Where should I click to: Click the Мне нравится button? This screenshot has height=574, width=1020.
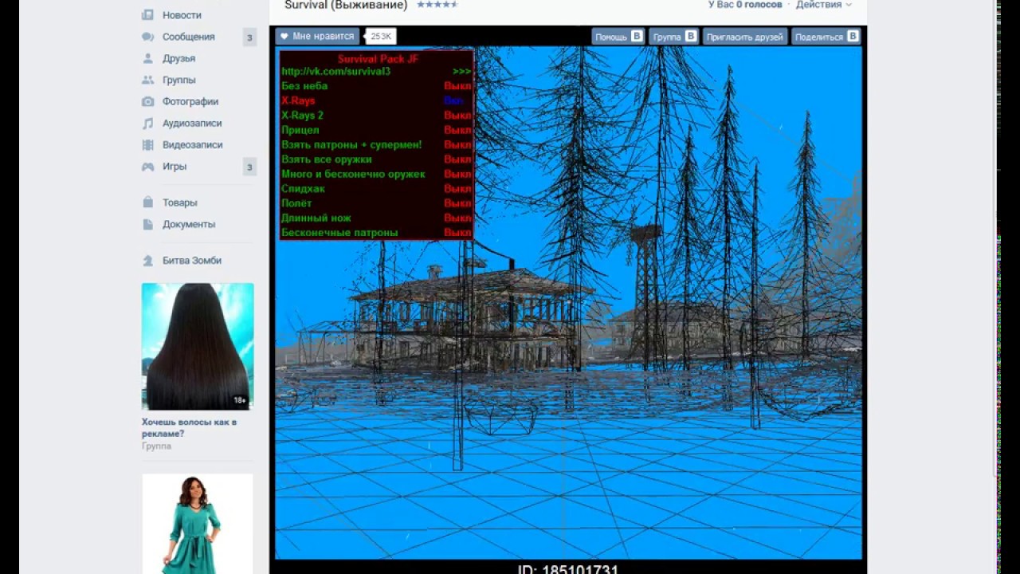tap(317, 37)
